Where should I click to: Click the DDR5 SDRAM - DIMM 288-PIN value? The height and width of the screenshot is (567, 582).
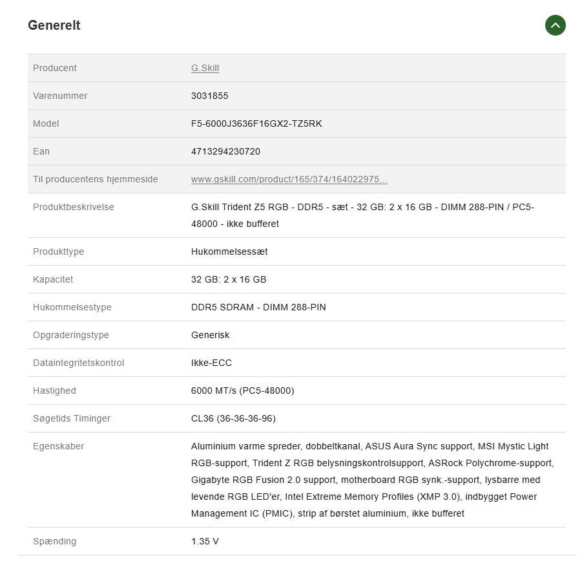click(x=258, y=307)
